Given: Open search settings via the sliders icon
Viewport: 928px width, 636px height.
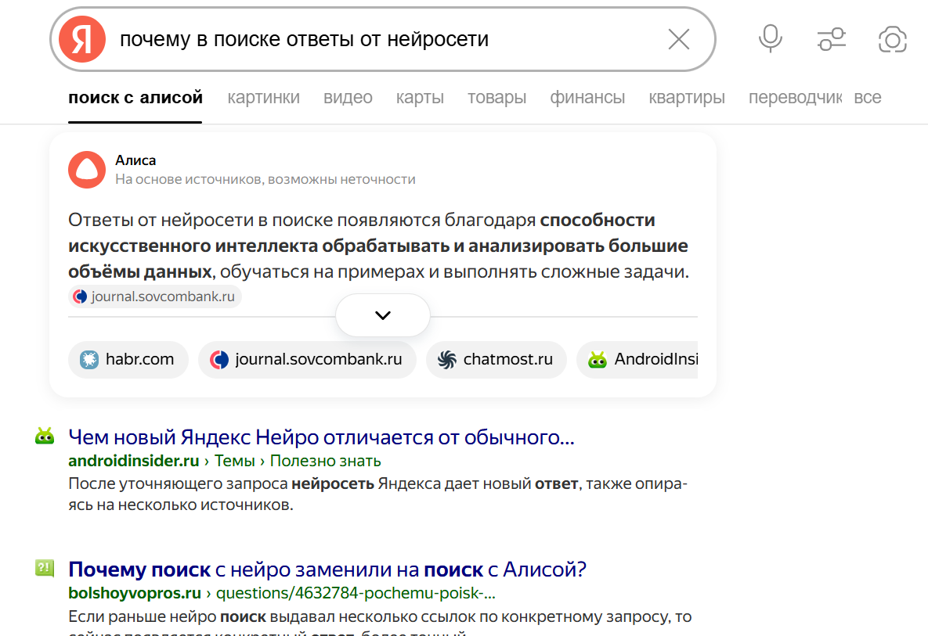Looking at the screenshot, I should (831, 38).
